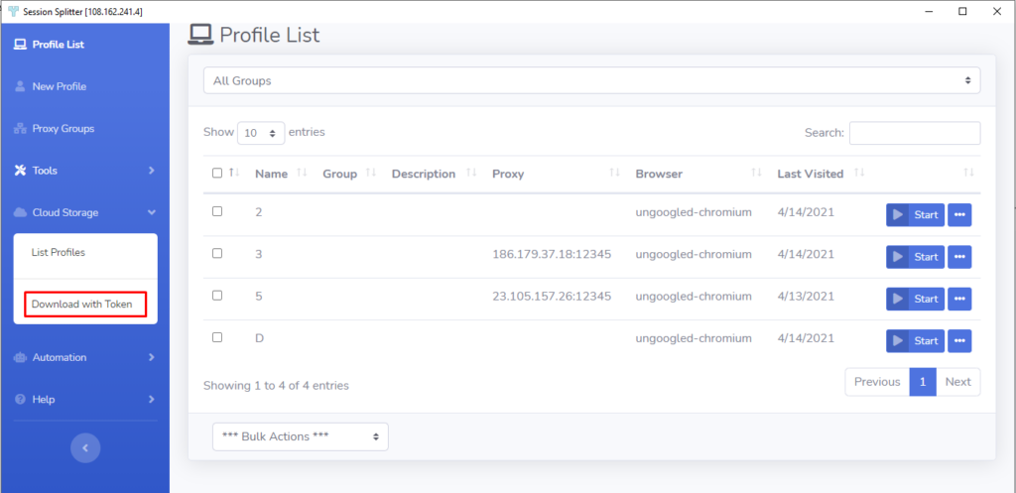Toggle the select-all checkbox in header
This screenshot has width=1016, height=493.
coord(217,173)
